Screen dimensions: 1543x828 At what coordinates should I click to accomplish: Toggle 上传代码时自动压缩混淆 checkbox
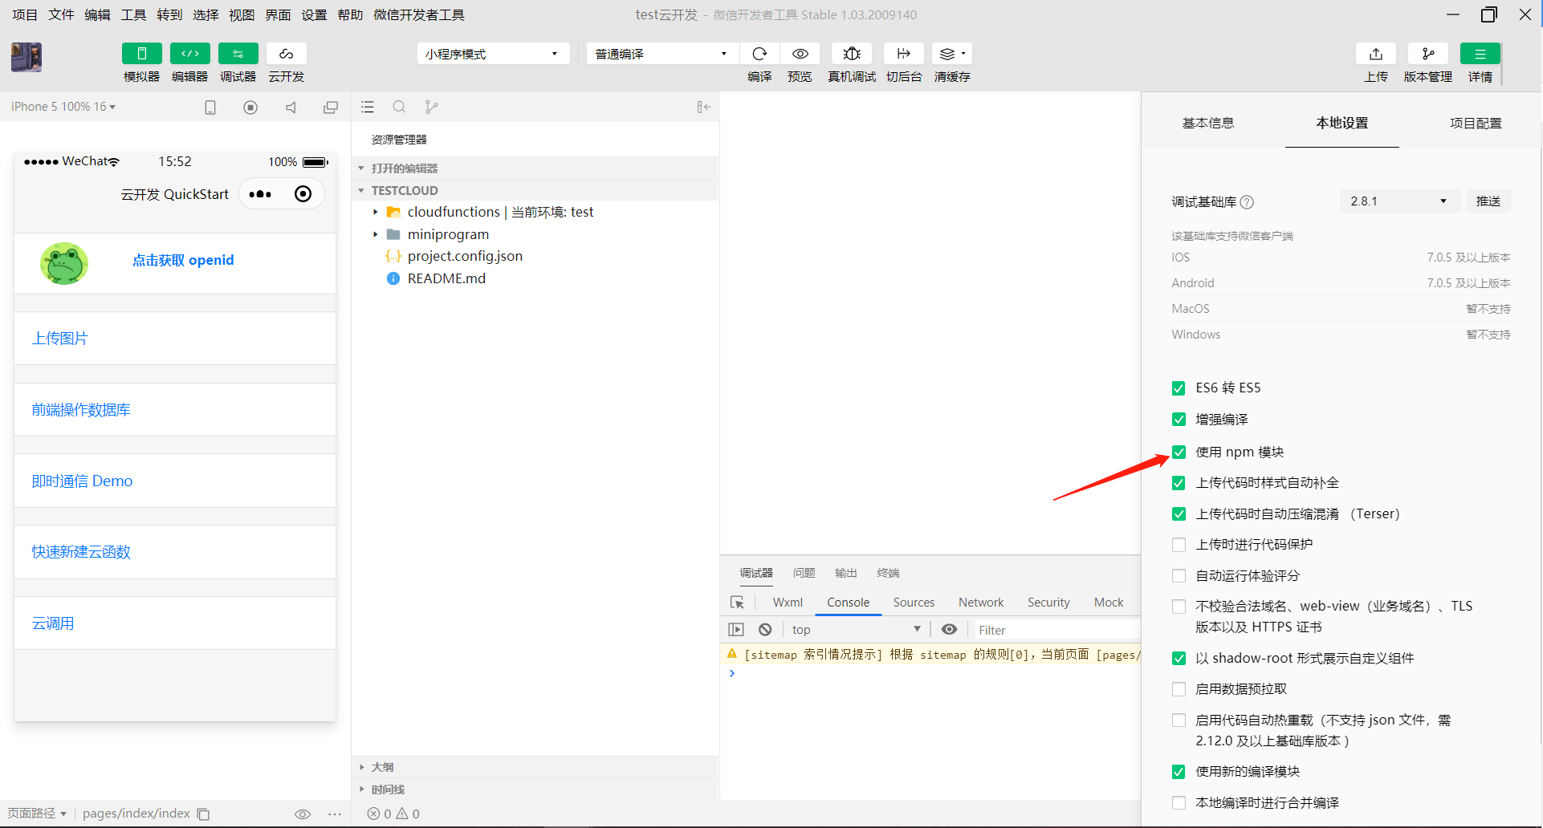point(1179,514)
